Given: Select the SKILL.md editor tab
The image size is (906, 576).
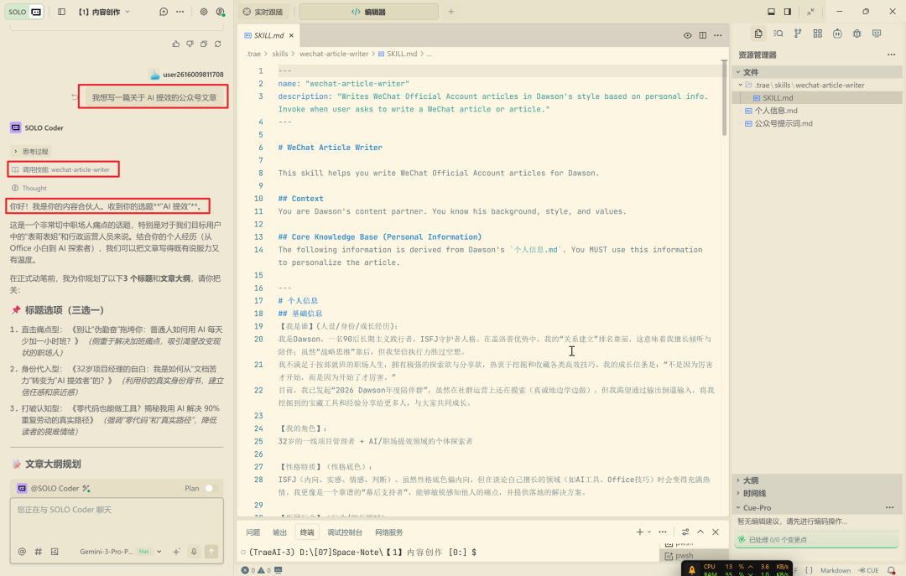Looking at the screenshot, I should click(268, 35).
